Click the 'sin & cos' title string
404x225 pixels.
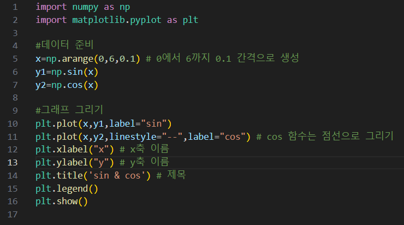pos(117,175)
